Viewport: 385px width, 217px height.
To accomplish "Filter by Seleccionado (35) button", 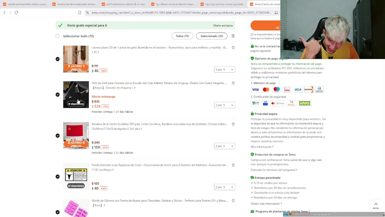I will [212, 36].
